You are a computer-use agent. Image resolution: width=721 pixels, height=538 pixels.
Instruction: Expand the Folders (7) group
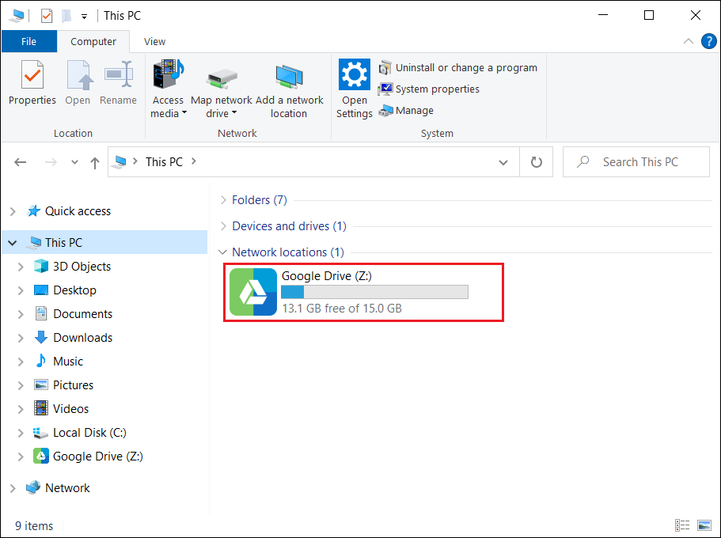pyautogui.click(x=259, y=200)
